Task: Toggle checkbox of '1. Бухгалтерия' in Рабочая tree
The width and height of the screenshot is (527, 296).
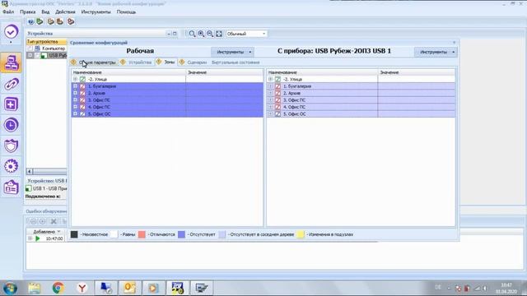Action: [82, 86]
